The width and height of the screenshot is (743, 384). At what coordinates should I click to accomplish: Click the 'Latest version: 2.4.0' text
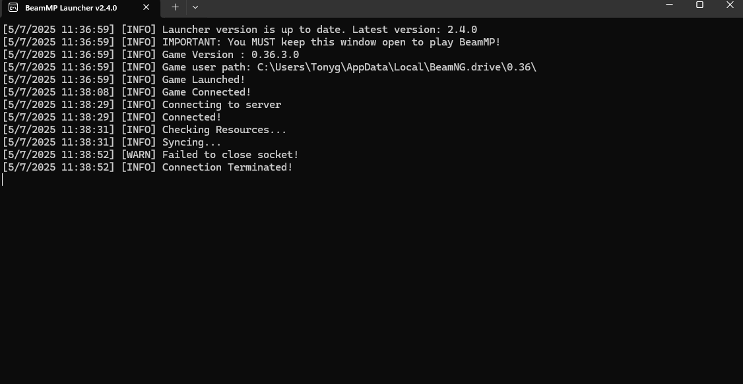414,30
